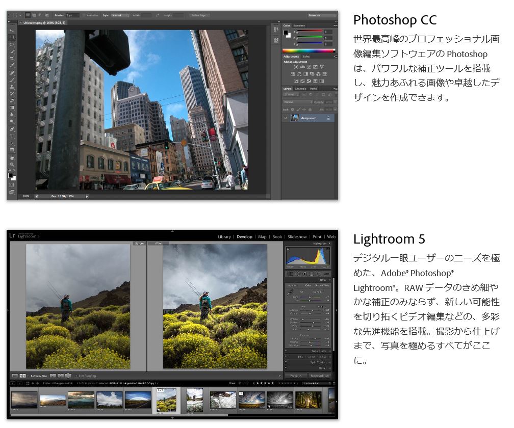Select the Crop tool
This screenshot has width=514, height=428.
tap(12, 58)
